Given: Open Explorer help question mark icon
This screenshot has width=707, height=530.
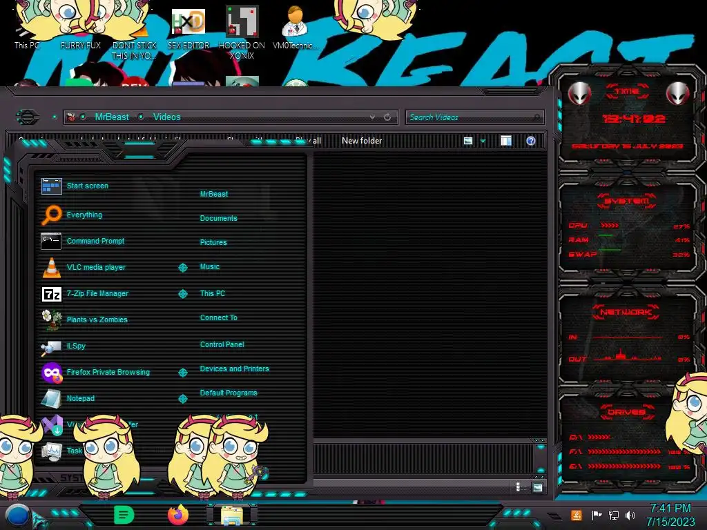Looking at the screenshot, I should point(531,141).
